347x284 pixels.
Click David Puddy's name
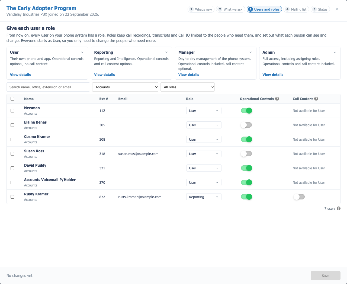[35, 165]
